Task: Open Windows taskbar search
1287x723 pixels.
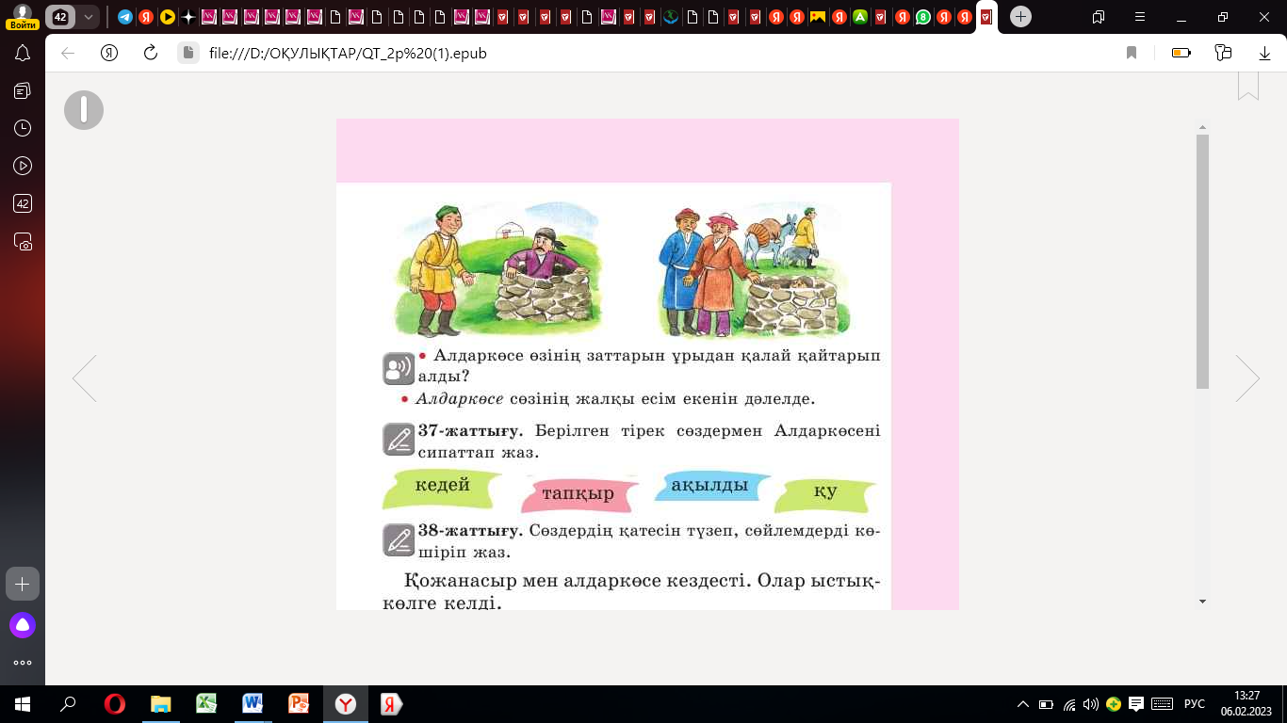Action: (x=68, y=704)
